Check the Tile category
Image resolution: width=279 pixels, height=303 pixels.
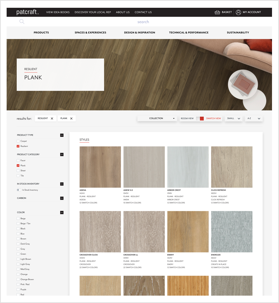click(x=18, y=176)
